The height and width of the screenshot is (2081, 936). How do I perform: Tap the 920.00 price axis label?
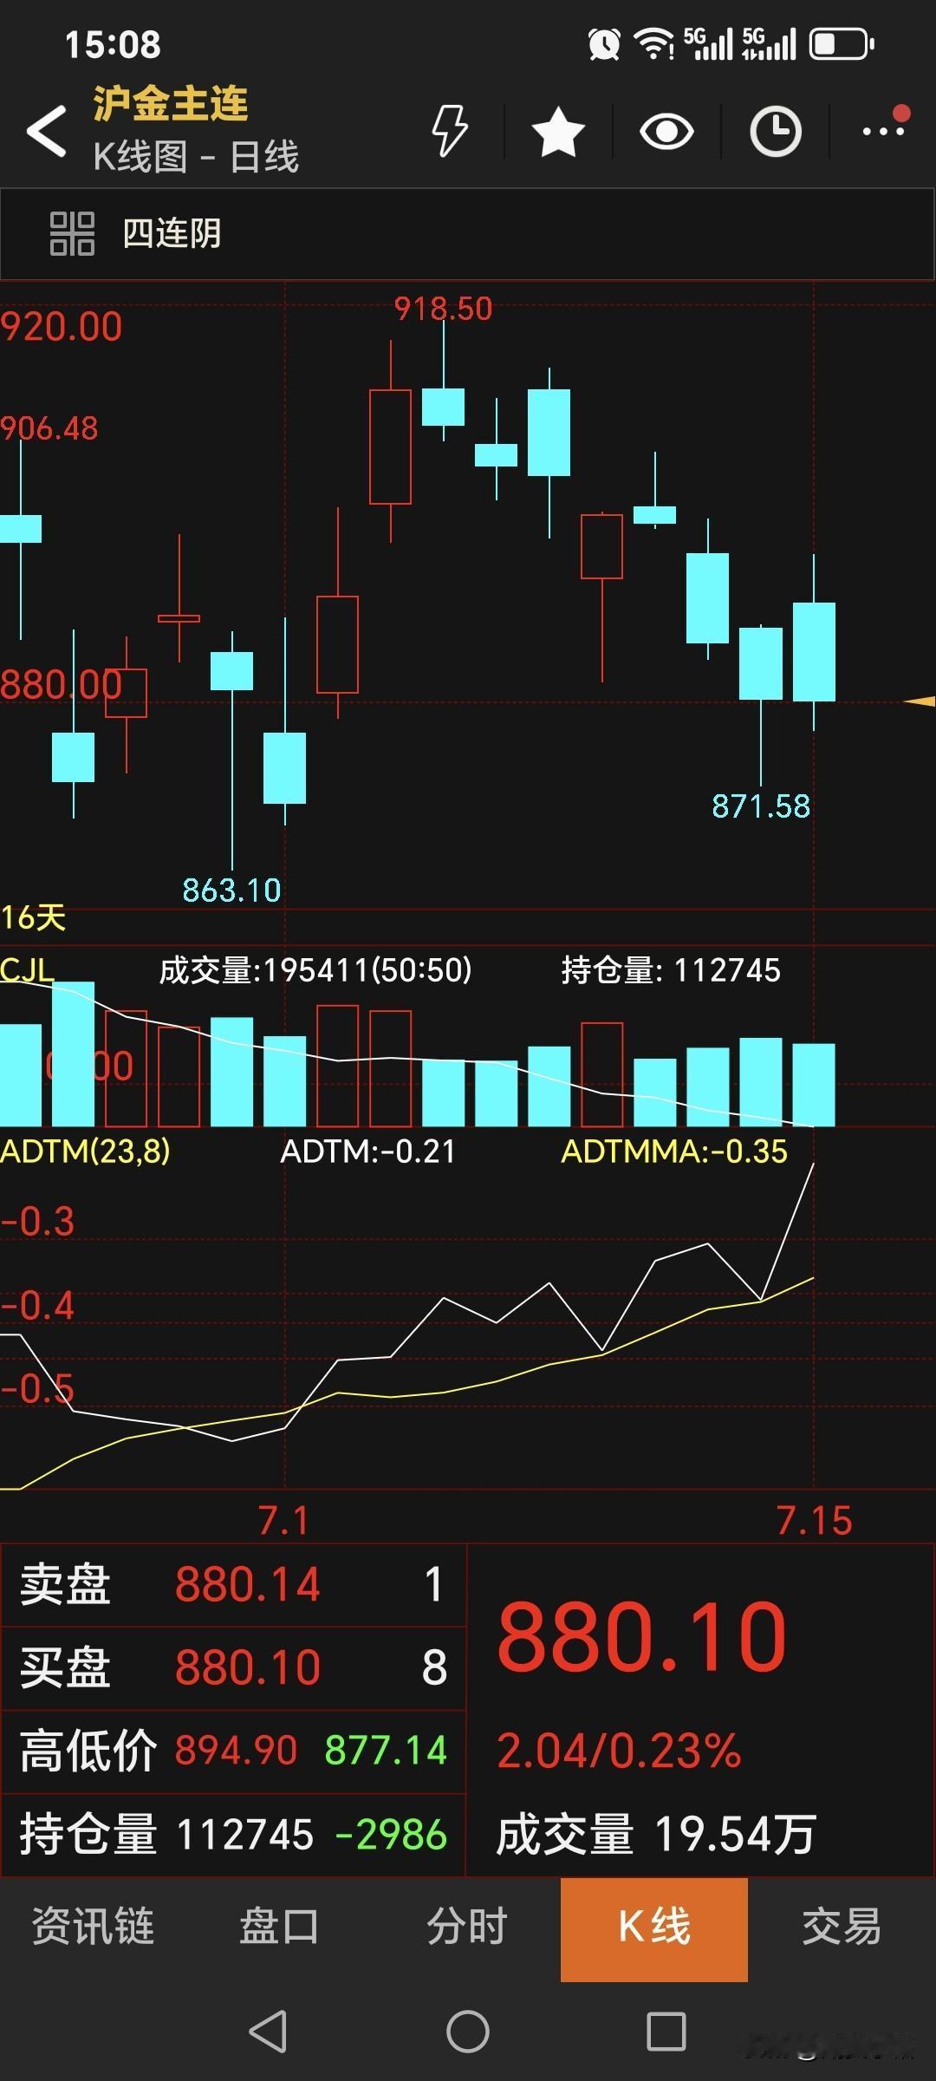coord(62,327)
